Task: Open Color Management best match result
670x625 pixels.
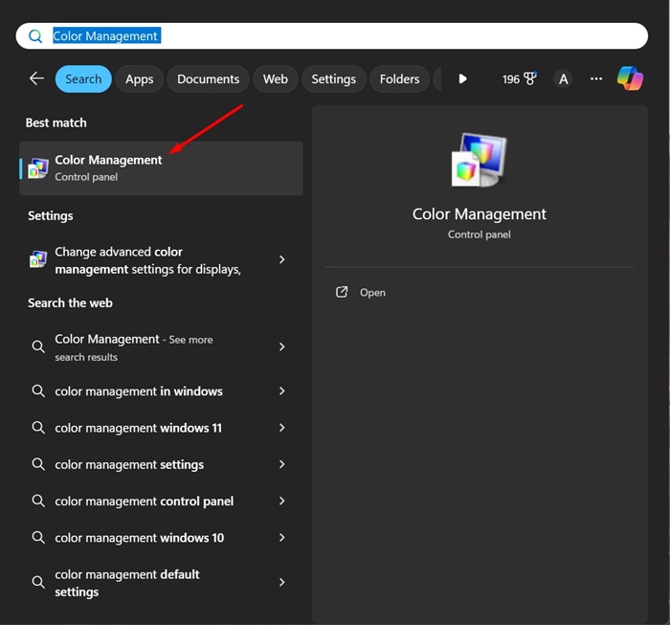Action: coord(161,168)
